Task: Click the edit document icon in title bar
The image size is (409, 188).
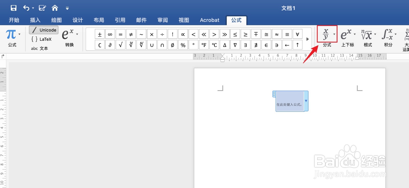Action: [x=42, y=8]
